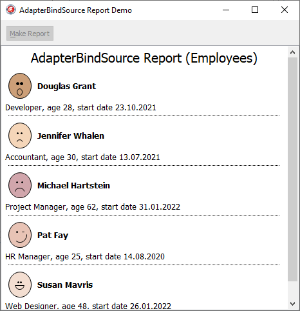Click Jennifer Whalen's sad face avatar
Viewport: 300px width, 311px height.
20,135
